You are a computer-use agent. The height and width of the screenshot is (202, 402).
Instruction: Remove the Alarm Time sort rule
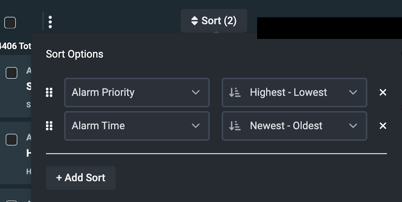[383, 126]
